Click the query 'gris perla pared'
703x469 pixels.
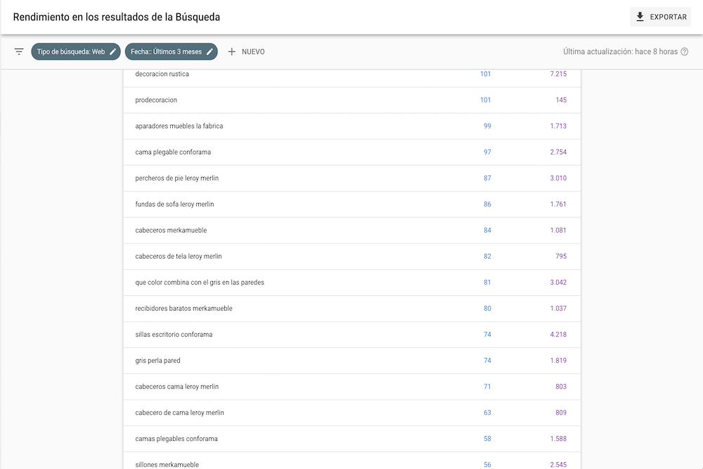(159, 360)
